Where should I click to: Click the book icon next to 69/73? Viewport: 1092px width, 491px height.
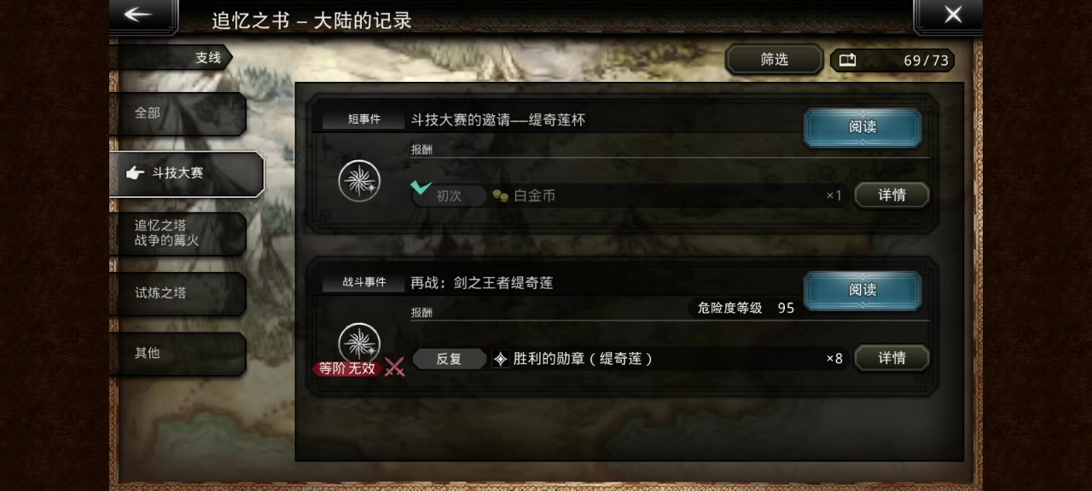point(847,61)
